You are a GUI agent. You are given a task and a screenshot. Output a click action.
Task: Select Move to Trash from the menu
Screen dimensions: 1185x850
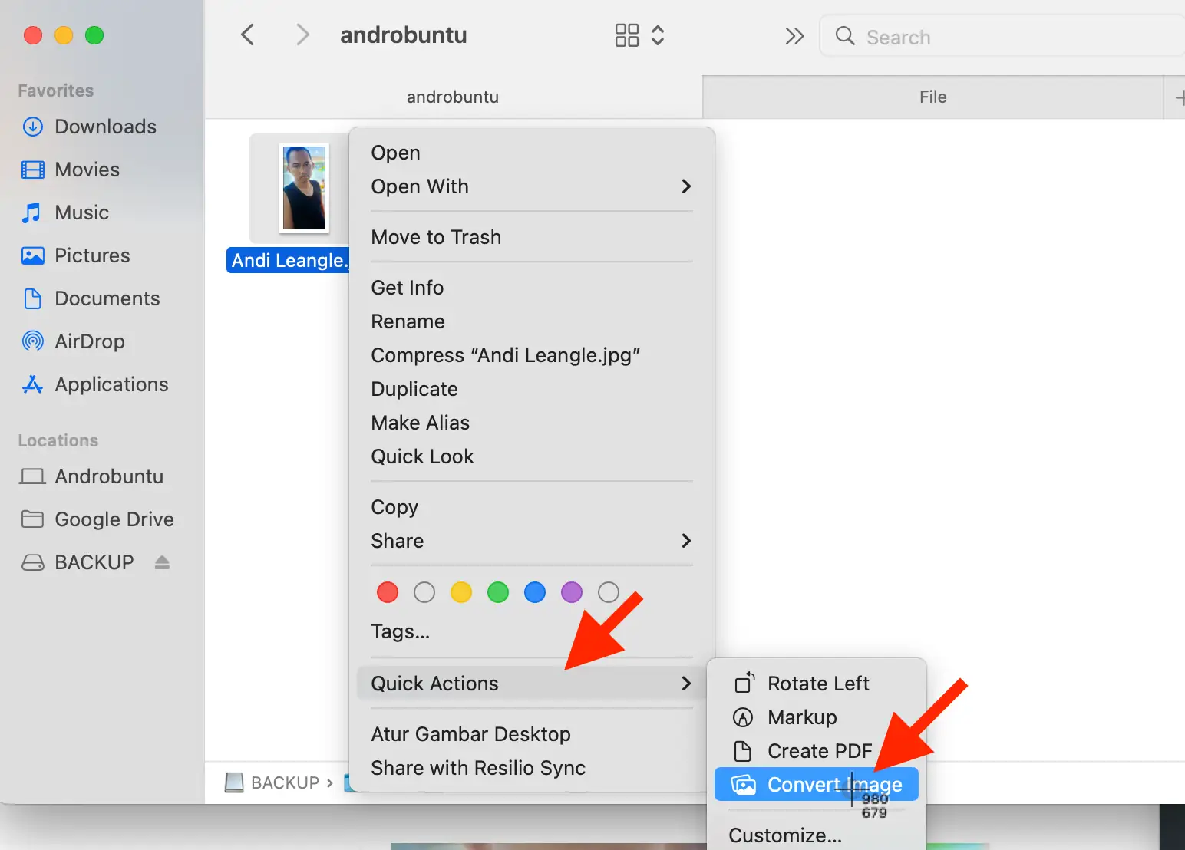436,237
